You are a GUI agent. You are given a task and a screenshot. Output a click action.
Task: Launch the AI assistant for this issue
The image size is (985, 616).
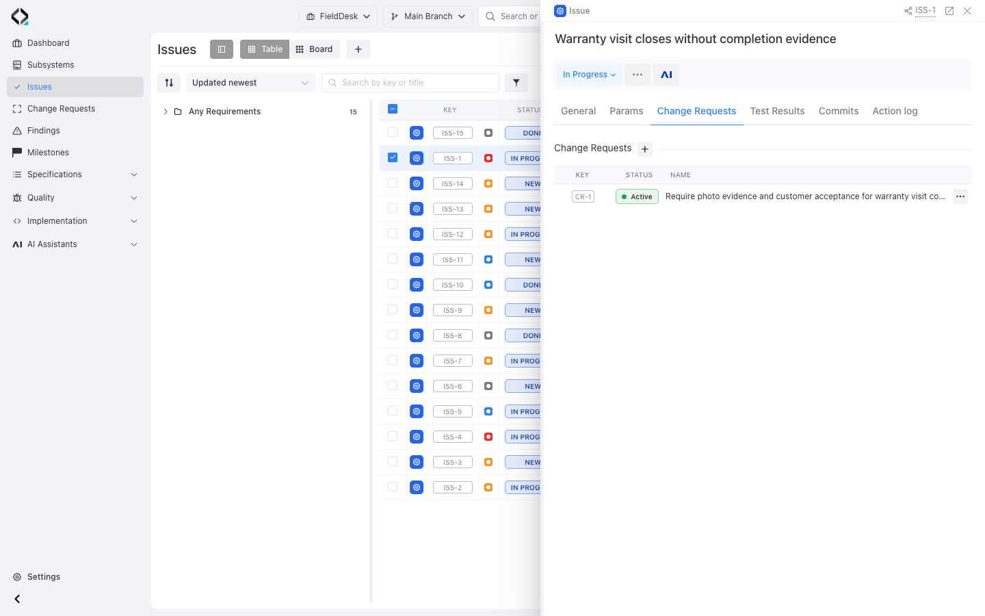666,75
